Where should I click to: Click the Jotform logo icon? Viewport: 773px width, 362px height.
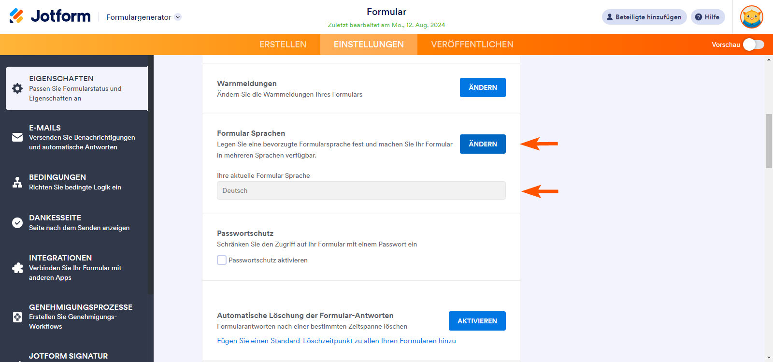16,16
